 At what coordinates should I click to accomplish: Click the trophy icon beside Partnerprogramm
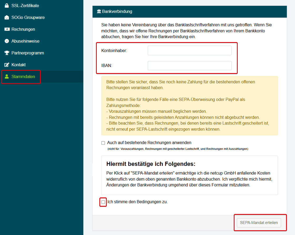point(7,53)
